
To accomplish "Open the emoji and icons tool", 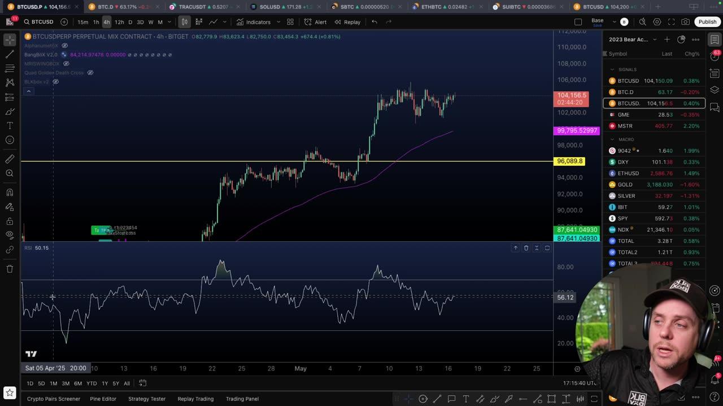I will 10,140.
